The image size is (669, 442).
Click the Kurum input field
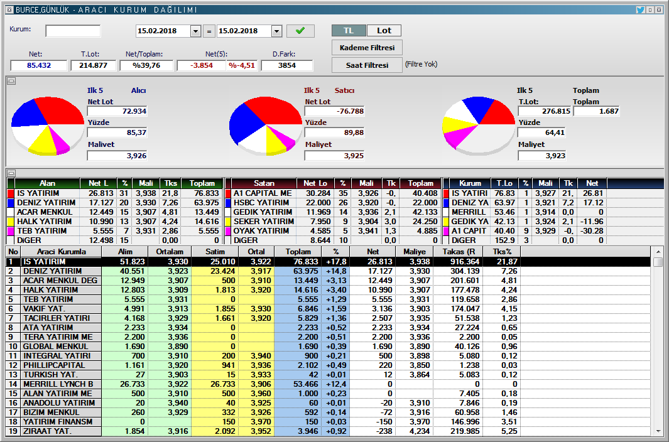(x=73, y=31)
